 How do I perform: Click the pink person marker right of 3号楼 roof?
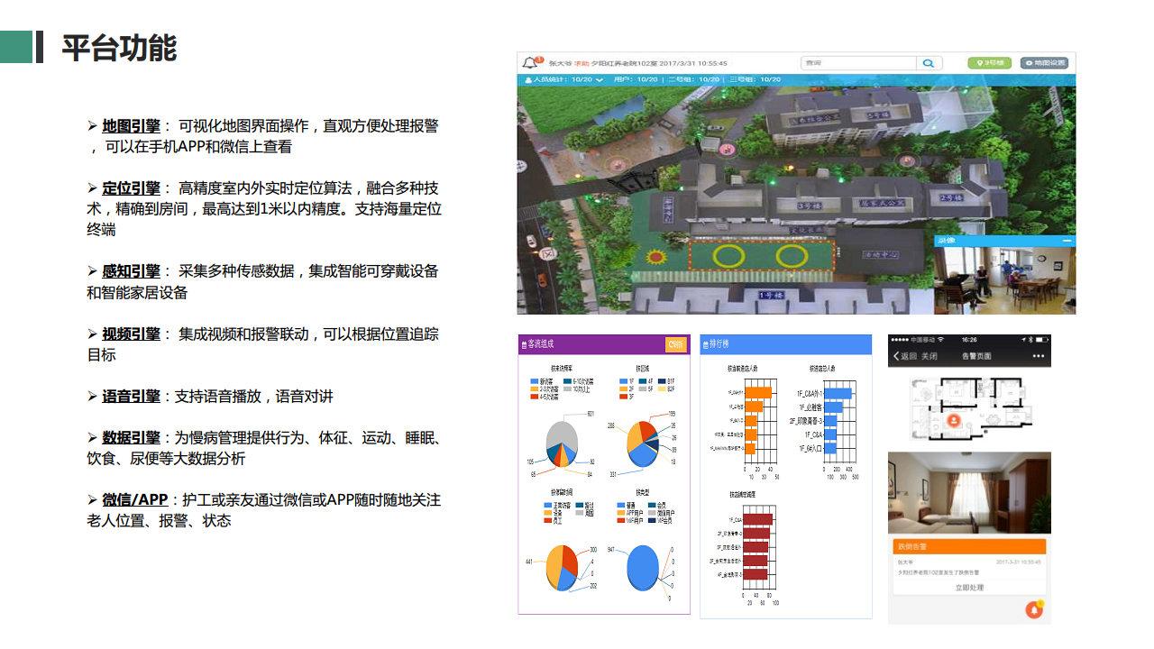(907, 160)
